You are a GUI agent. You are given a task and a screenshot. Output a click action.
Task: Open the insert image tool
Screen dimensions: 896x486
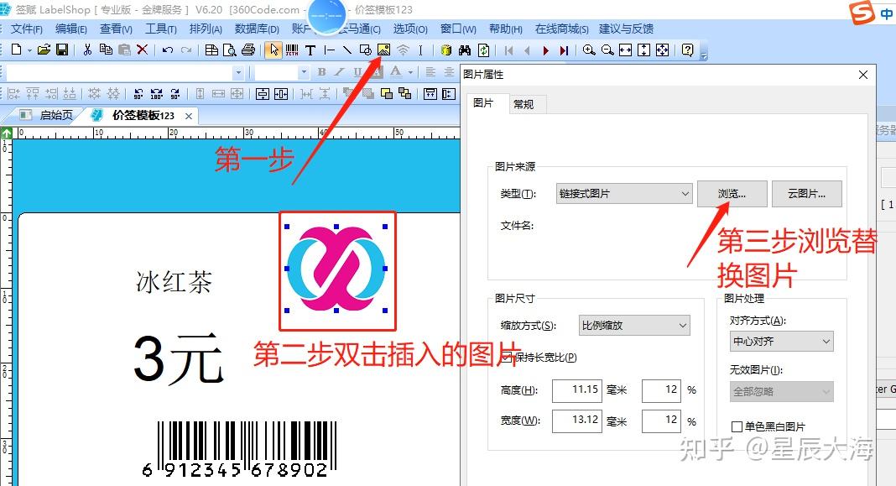tap(383, 50)
